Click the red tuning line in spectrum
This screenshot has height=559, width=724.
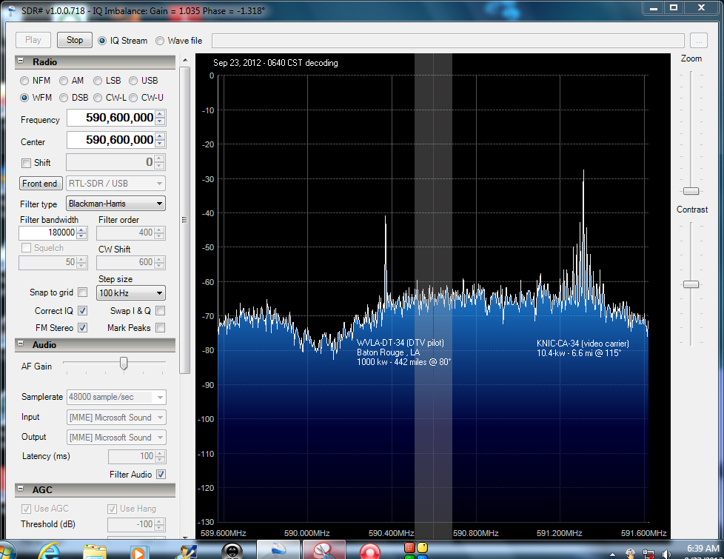tap(433, 295)
